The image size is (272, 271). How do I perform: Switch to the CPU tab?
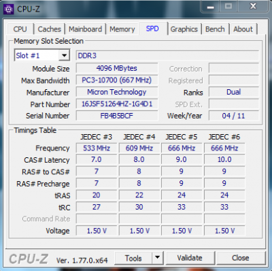click(20, 29)
